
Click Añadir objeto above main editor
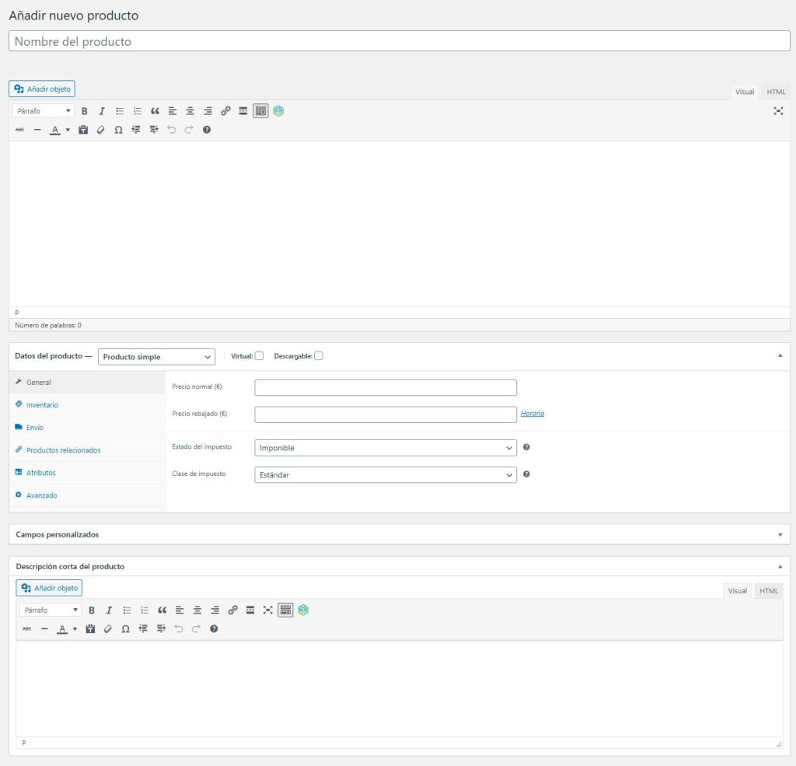pos(42,89)
